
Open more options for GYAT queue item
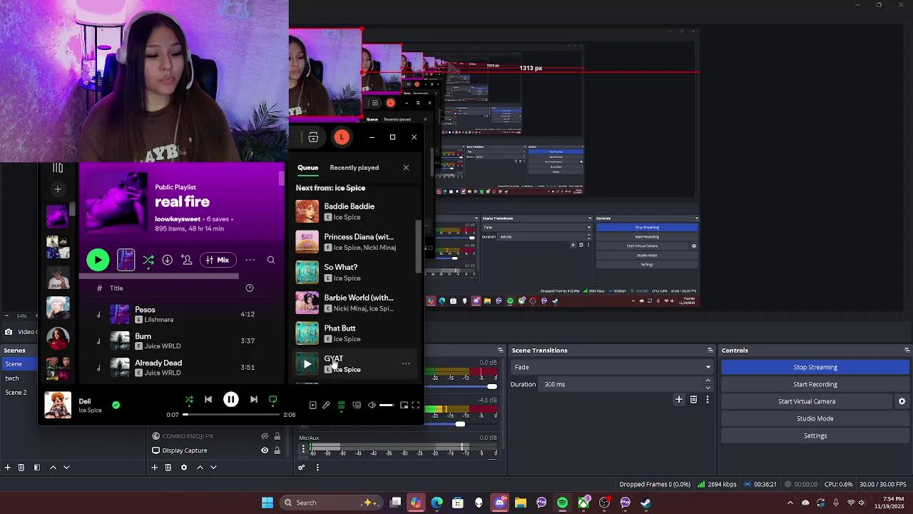coord(406,363)
